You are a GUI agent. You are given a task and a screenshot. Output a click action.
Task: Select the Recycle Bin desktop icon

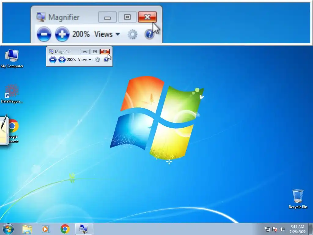click(298, 199)
